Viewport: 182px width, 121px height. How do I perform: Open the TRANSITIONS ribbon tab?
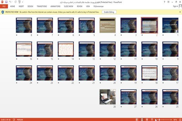coord(42,6)
